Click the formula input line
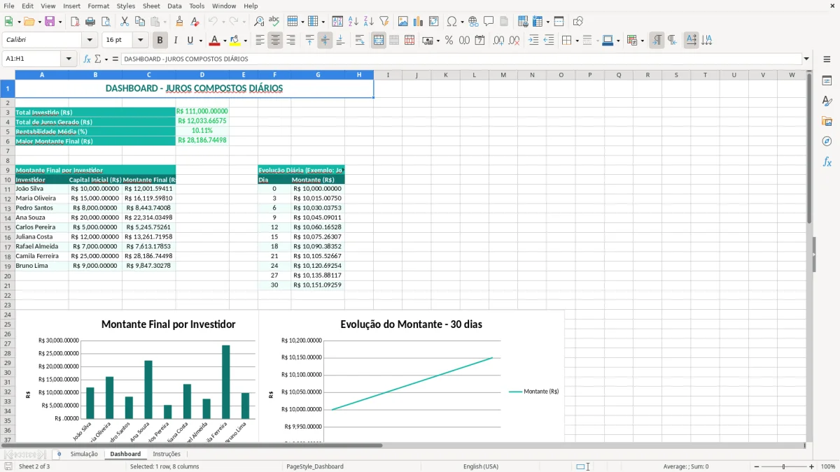840x472 pixels. 461,59
